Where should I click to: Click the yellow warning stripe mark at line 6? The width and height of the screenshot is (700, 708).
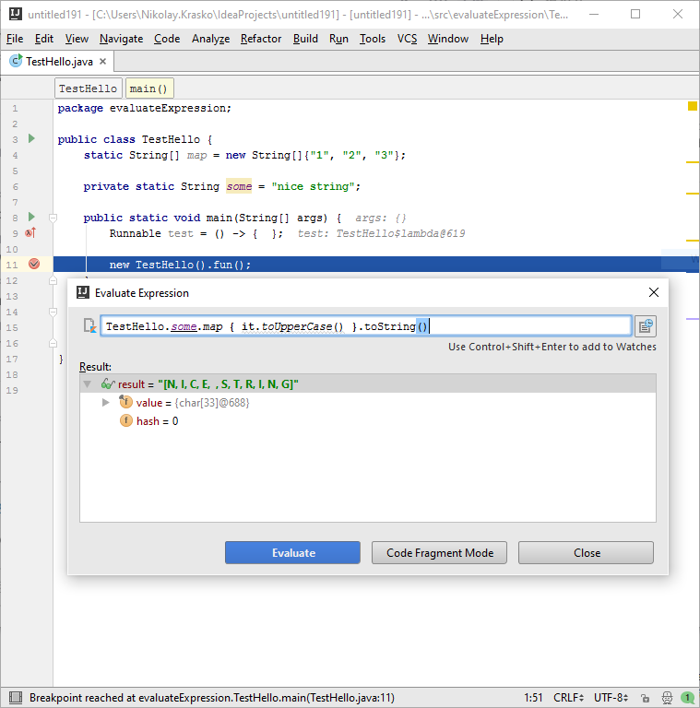693,194
